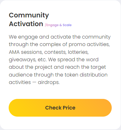The height and width of the screenshot is (130, 121).
Task: Click the word "airdrops" ending the paragraph
Action: point(49,82)
